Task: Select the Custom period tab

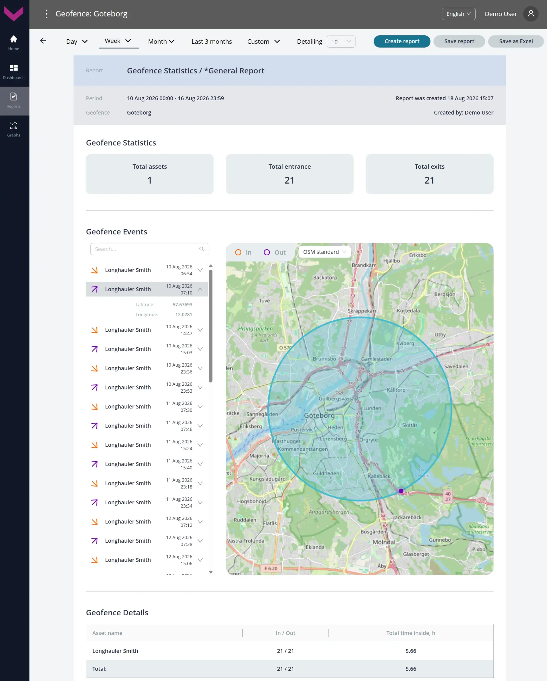Action: 263,41
